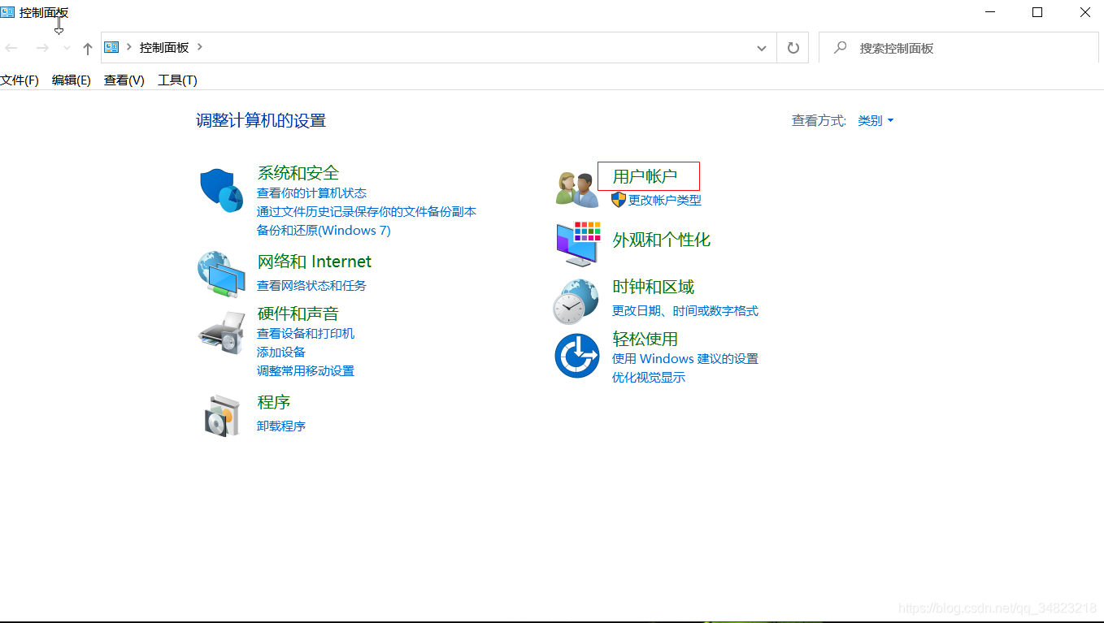Click 查看设备和打印机 link
Screen dimensions: 1104x623
click(x=306, y=334)
